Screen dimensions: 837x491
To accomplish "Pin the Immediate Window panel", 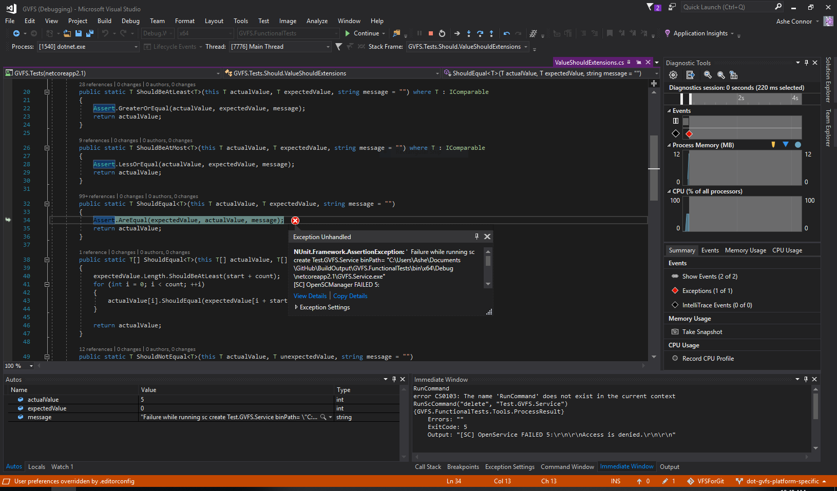I will click(806, 379).
